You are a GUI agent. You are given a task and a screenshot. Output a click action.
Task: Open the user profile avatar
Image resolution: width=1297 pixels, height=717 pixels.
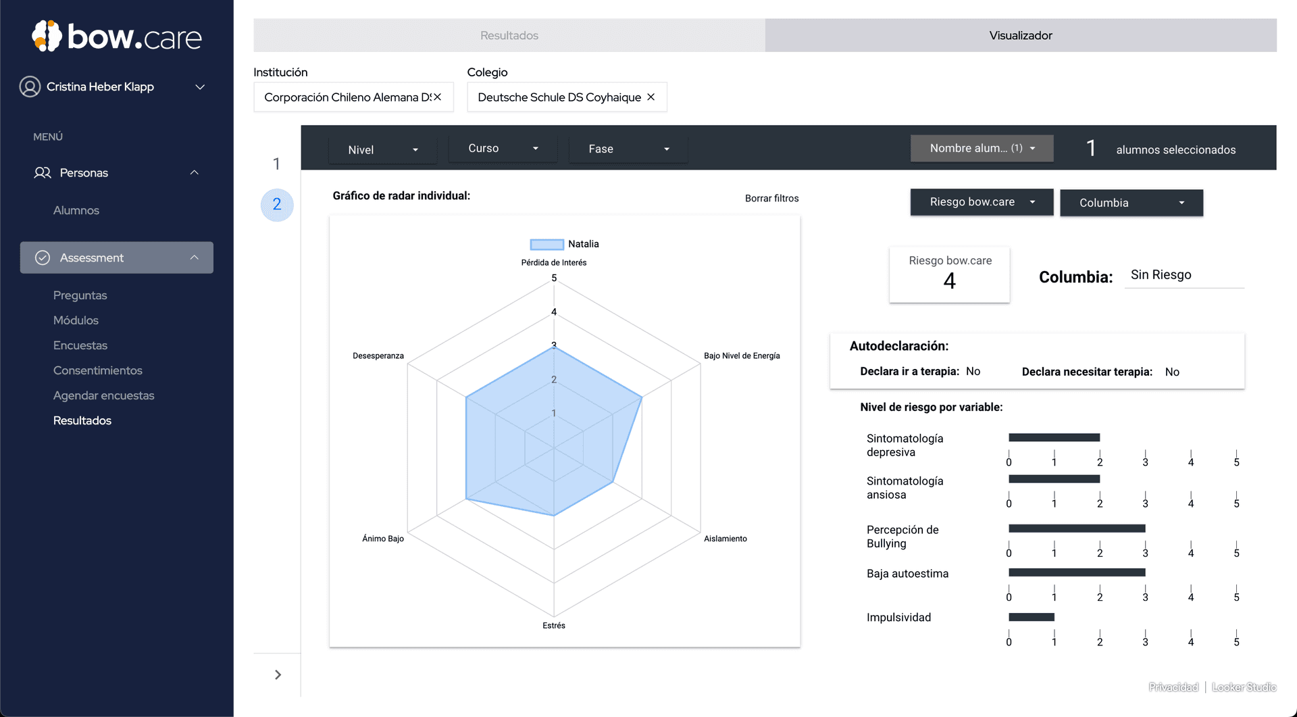(x=30, y=86)
